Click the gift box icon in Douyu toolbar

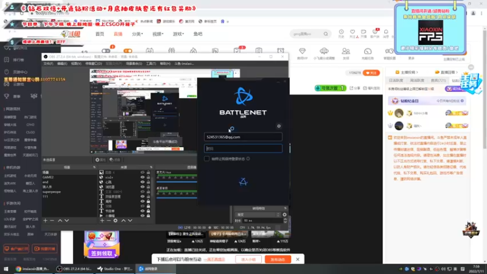click(172, 51)
